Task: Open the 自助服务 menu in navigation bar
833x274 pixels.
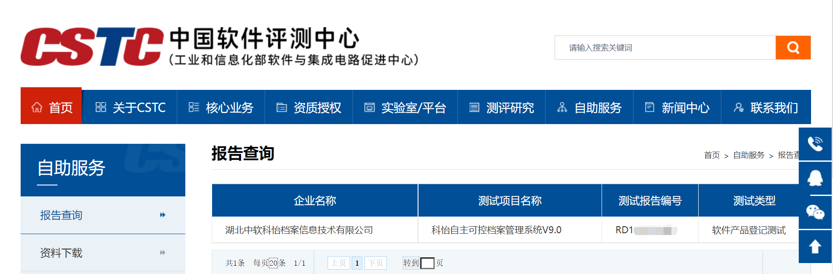Action: (589, 107)
